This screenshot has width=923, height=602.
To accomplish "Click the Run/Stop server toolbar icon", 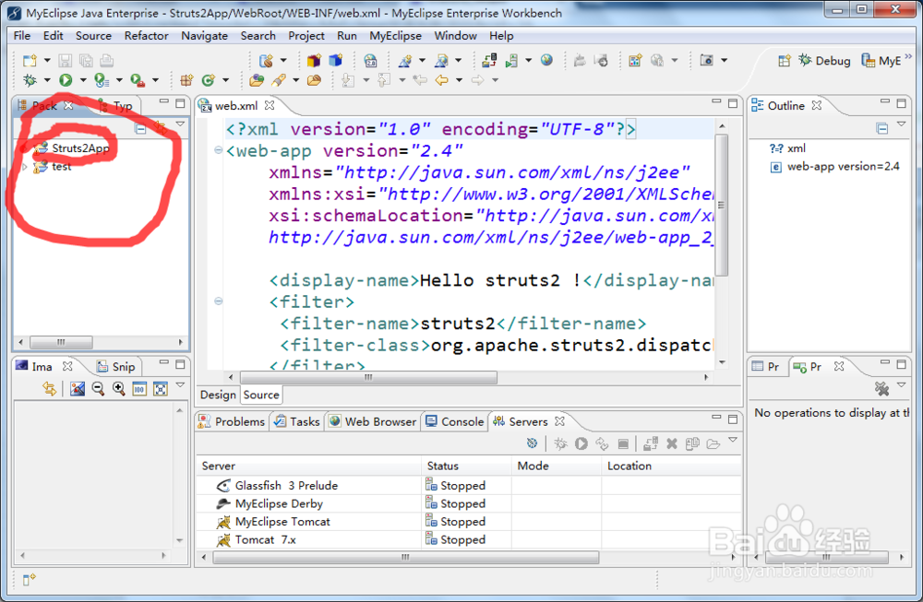I will pyautogui.click(x=511, y=60).
